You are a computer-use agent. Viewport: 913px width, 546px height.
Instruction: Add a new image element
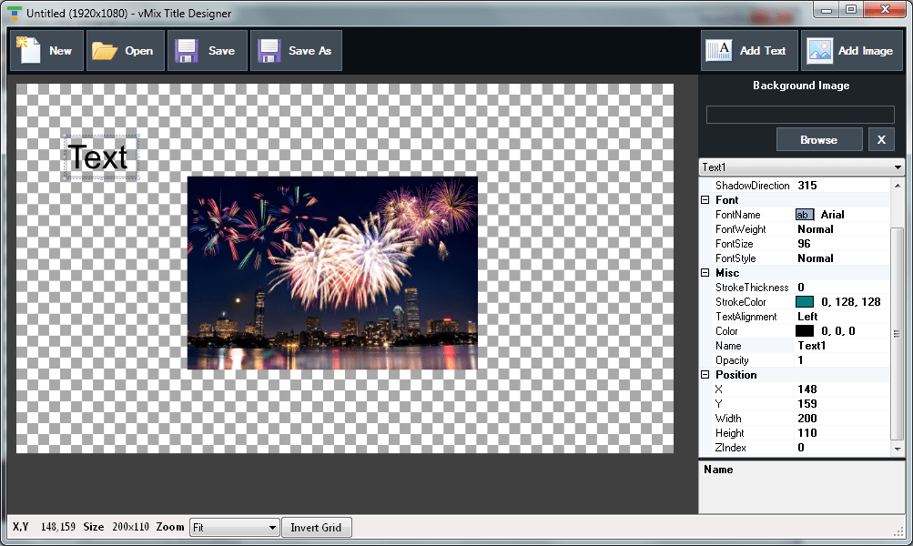pyautogui.click(x=851, y=50)
